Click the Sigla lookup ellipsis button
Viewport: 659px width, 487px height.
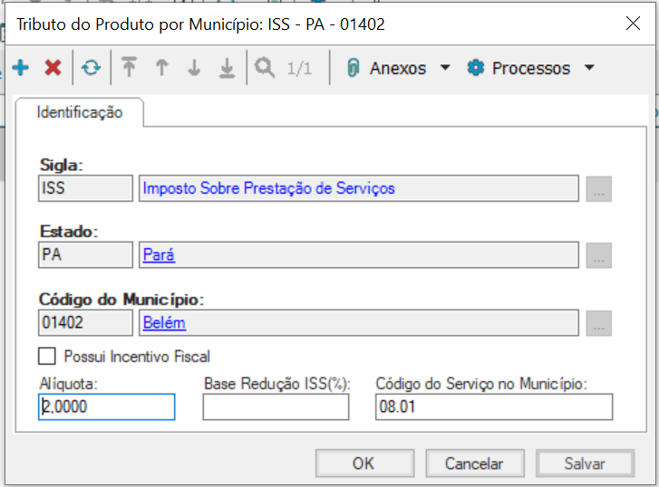coord(599,189)
